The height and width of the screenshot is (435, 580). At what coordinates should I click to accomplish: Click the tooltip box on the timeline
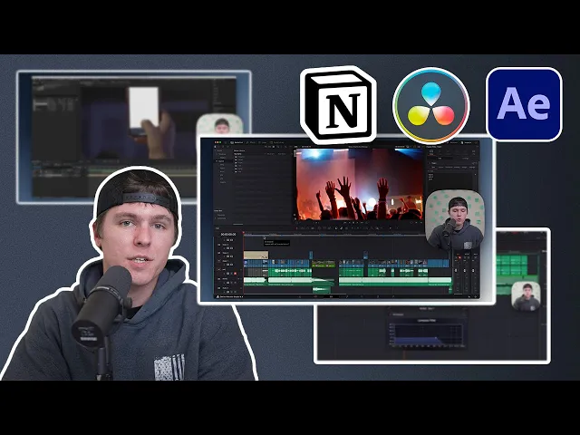276,243
